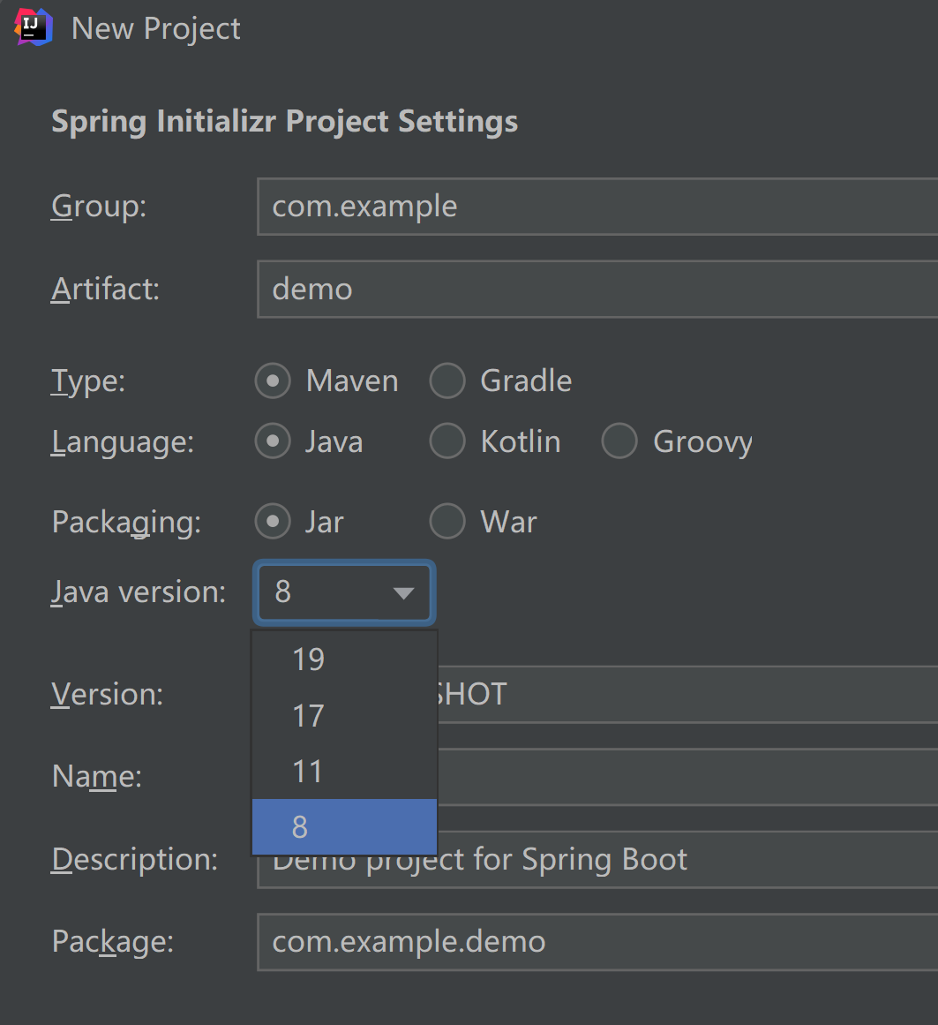938x1025 pixels.
Task: Choose Kotlin as the language
Action: (447, 441)
